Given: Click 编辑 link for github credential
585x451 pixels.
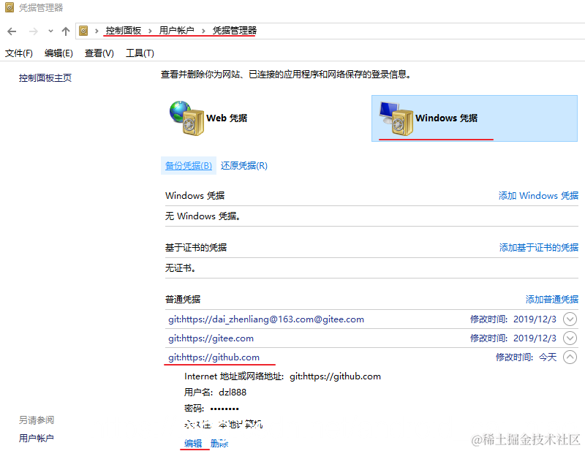Looking at the screenshot, I should (193, 443).
